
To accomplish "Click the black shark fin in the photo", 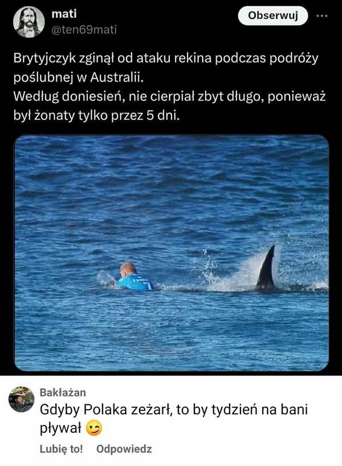I will 266,267.
